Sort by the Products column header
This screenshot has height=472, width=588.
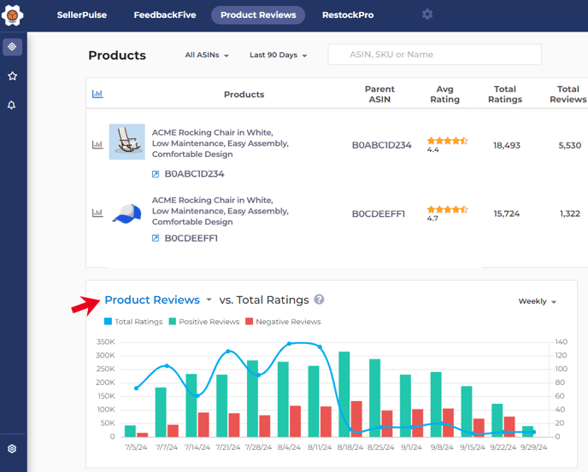pyautogui.click(x=244, y=95)
